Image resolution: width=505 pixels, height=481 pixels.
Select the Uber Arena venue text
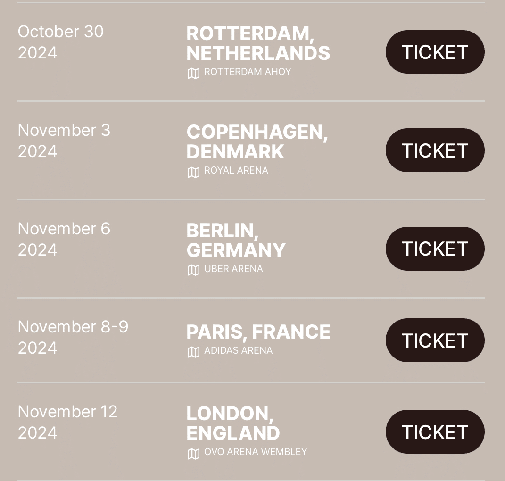pos(233,269)
